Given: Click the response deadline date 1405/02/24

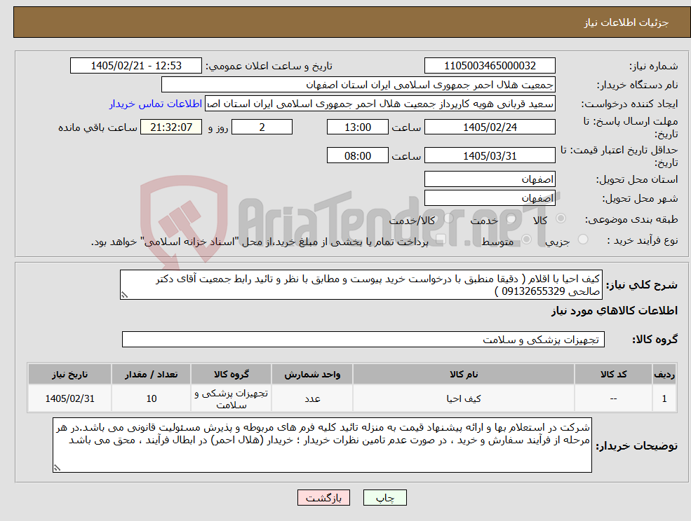Looking at the screenshot, I should (490, 127).
